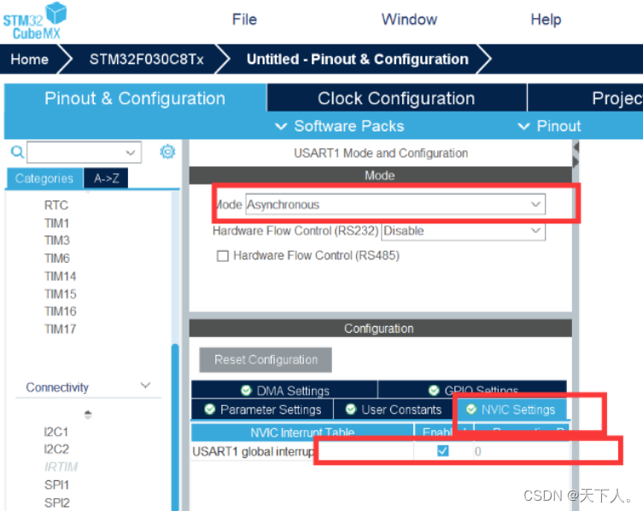Click the NVIC Interrupt Table column header
Image resolution: width=643 pixels, height=511 pixels.
302,432
